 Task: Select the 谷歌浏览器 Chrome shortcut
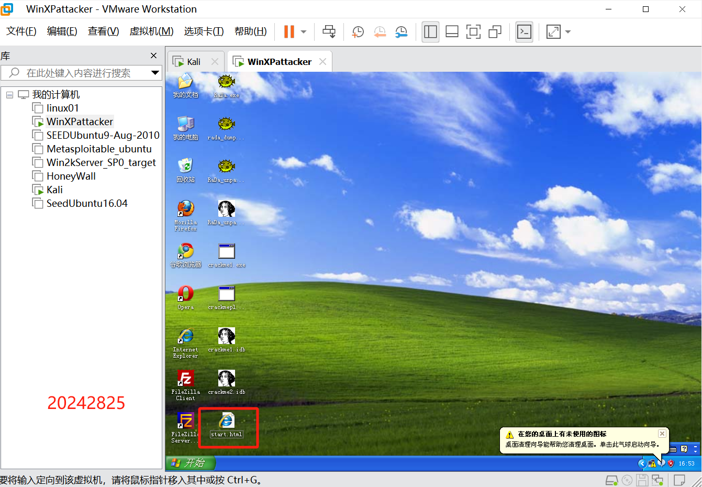coord(186,256)
